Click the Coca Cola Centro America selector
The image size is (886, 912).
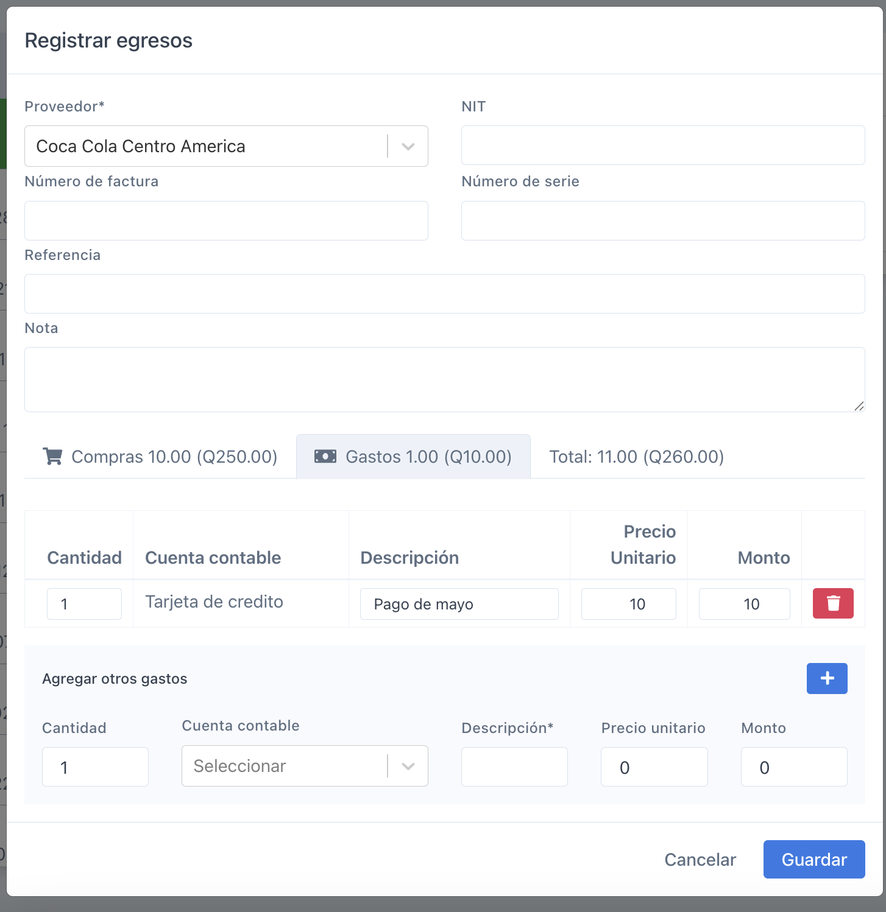tap(226, 146)
